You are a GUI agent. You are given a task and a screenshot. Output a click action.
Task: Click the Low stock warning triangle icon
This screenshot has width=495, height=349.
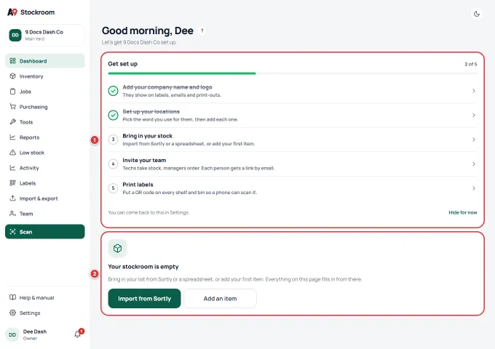[12, 152]
